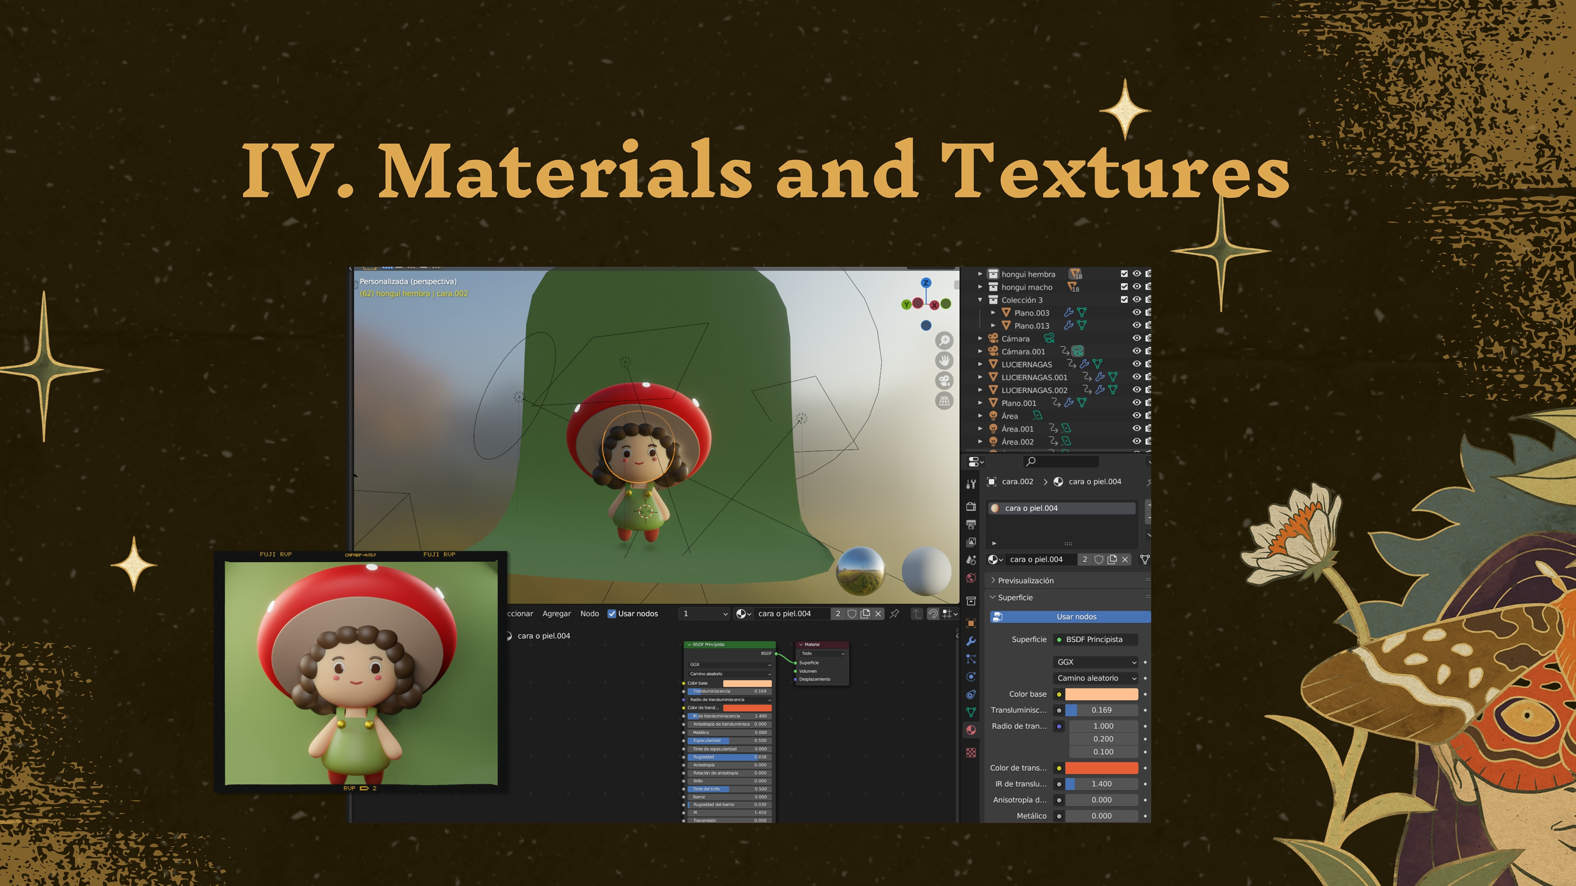Screen dimensions: 1576x886
Task: Open the Object Data green triangle tab
Action: (971, 712)
